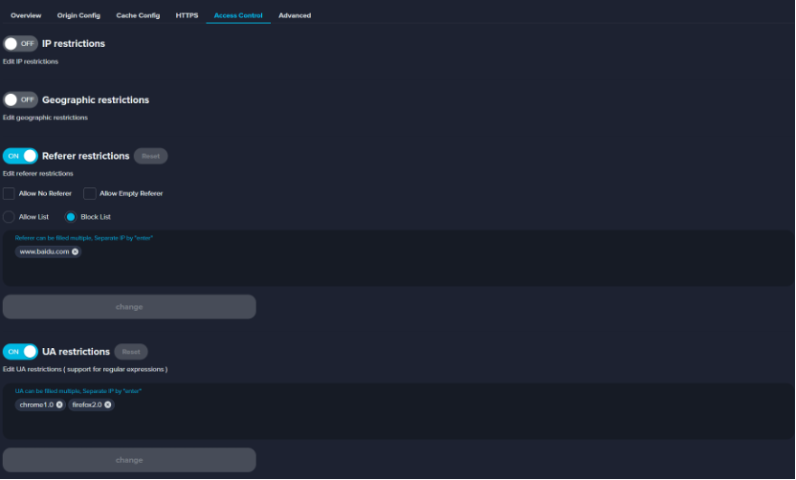Enable the IP restrictions toggle
The image size is (796, 480).
point(20,44)
